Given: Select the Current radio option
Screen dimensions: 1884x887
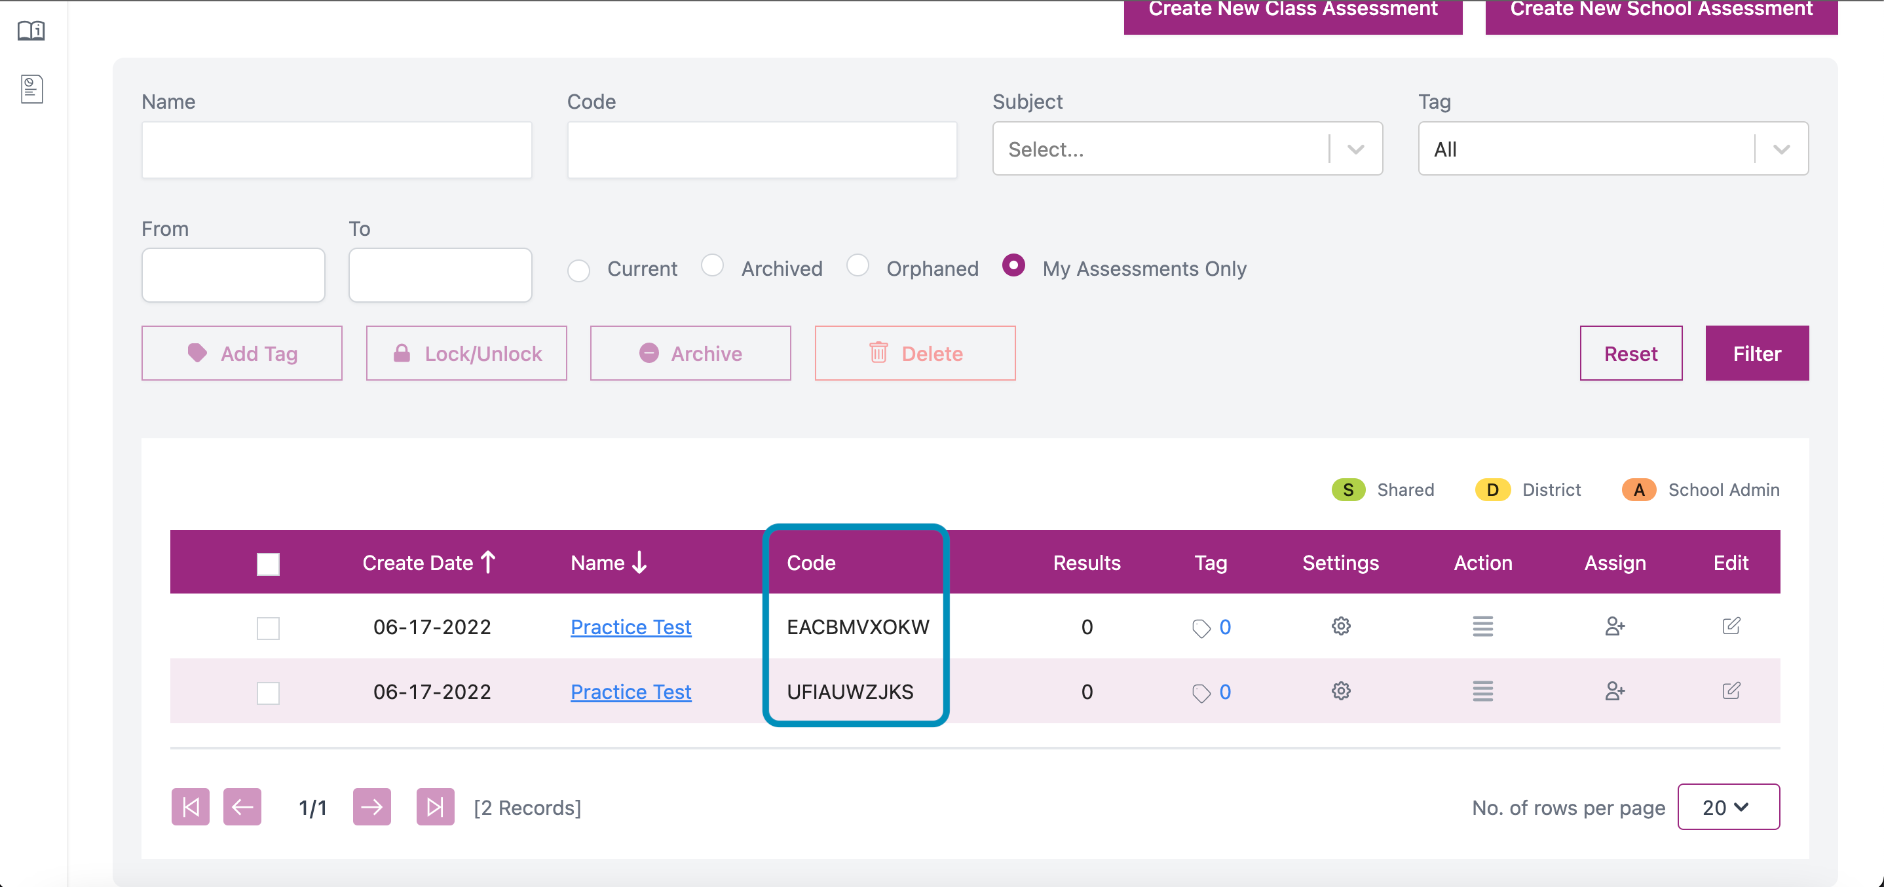Looking at the screenshot, I should click(x=578, y=271).
